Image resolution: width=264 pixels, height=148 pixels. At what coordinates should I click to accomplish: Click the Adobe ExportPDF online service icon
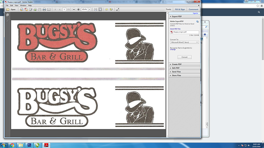[197, 21]
